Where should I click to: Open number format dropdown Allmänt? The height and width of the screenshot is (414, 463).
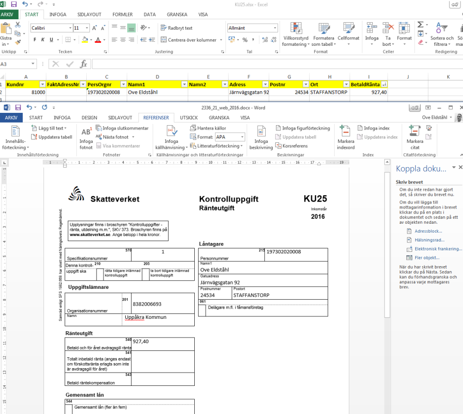275,28
